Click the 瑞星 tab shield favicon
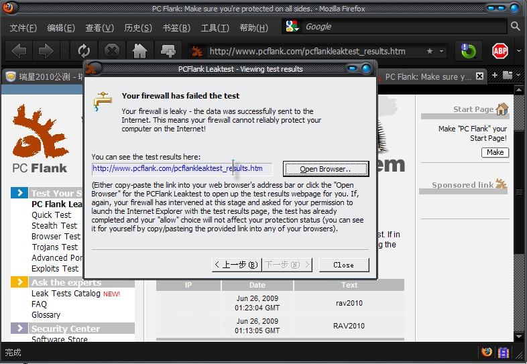 click(x=11, y=77)
